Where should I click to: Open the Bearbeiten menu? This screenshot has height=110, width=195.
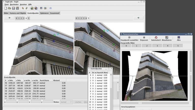click(14, 5)
